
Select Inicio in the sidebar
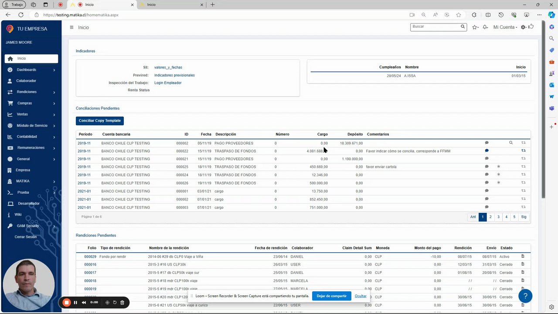(31, 58)
